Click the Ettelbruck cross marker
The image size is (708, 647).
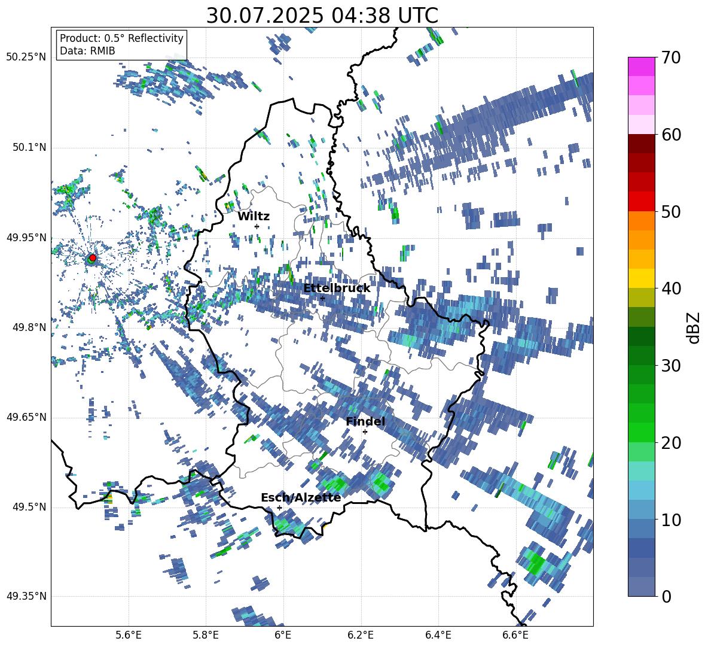click(322, 298)
